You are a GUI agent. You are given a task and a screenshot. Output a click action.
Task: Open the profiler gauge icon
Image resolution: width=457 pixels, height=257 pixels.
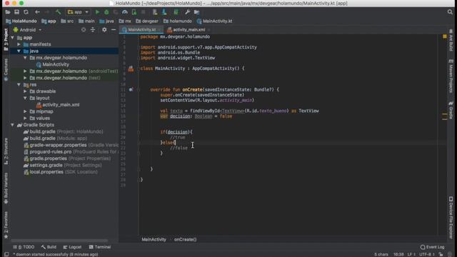(x=125, y=12)
